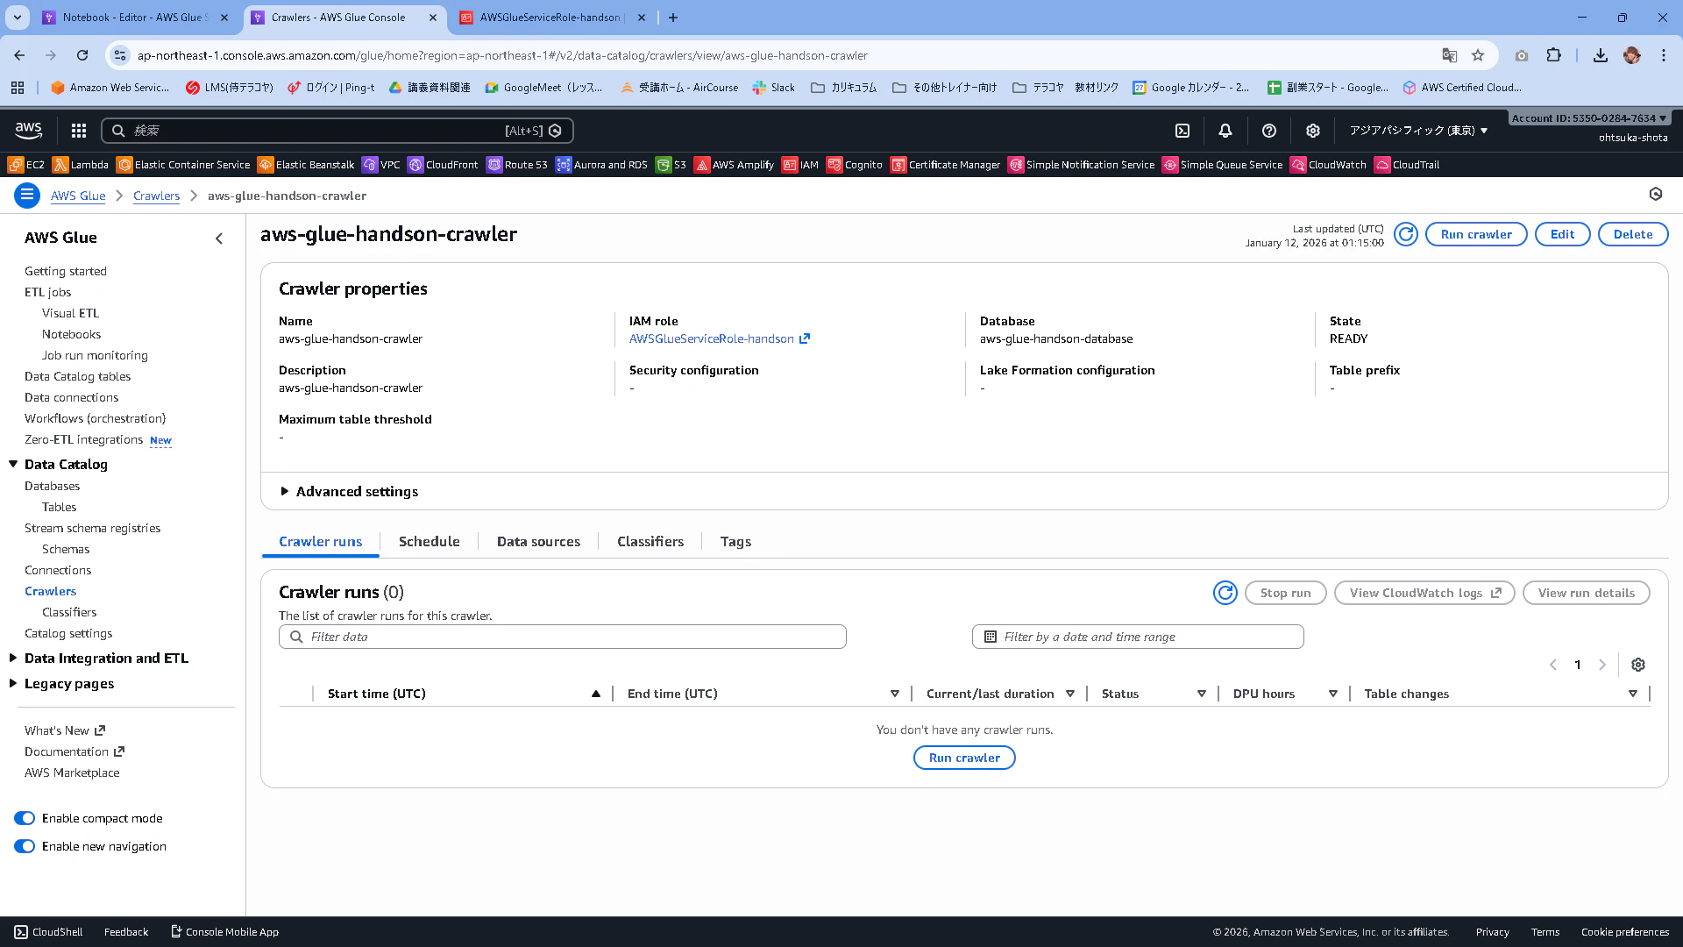This screenshot has width=1683, height=947.
Task: Click the date and time range filter field
Action: pos(1137,637)
